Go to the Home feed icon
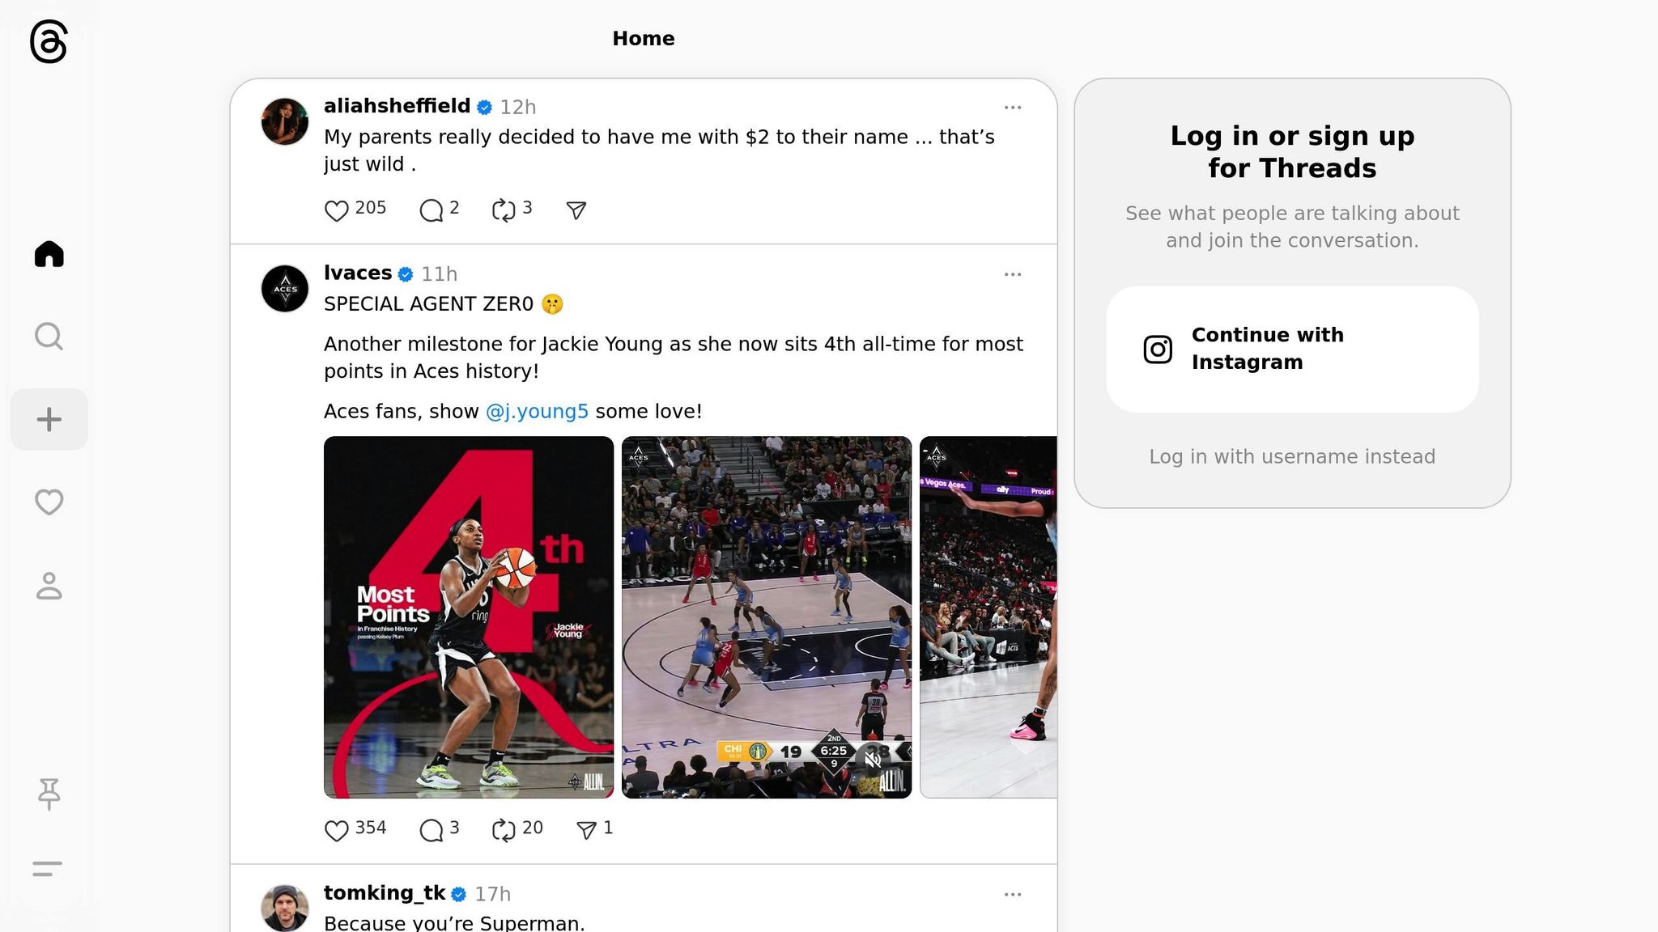The height and width of the screenshot is (932, 1658). coord(49,254)
